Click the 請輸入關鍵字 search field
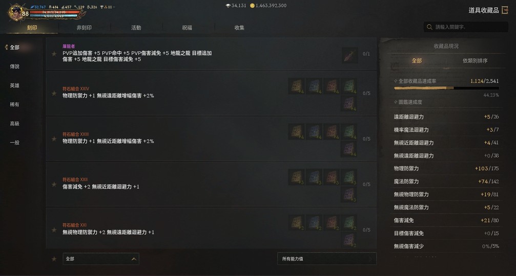 click(x=466, y=27)
